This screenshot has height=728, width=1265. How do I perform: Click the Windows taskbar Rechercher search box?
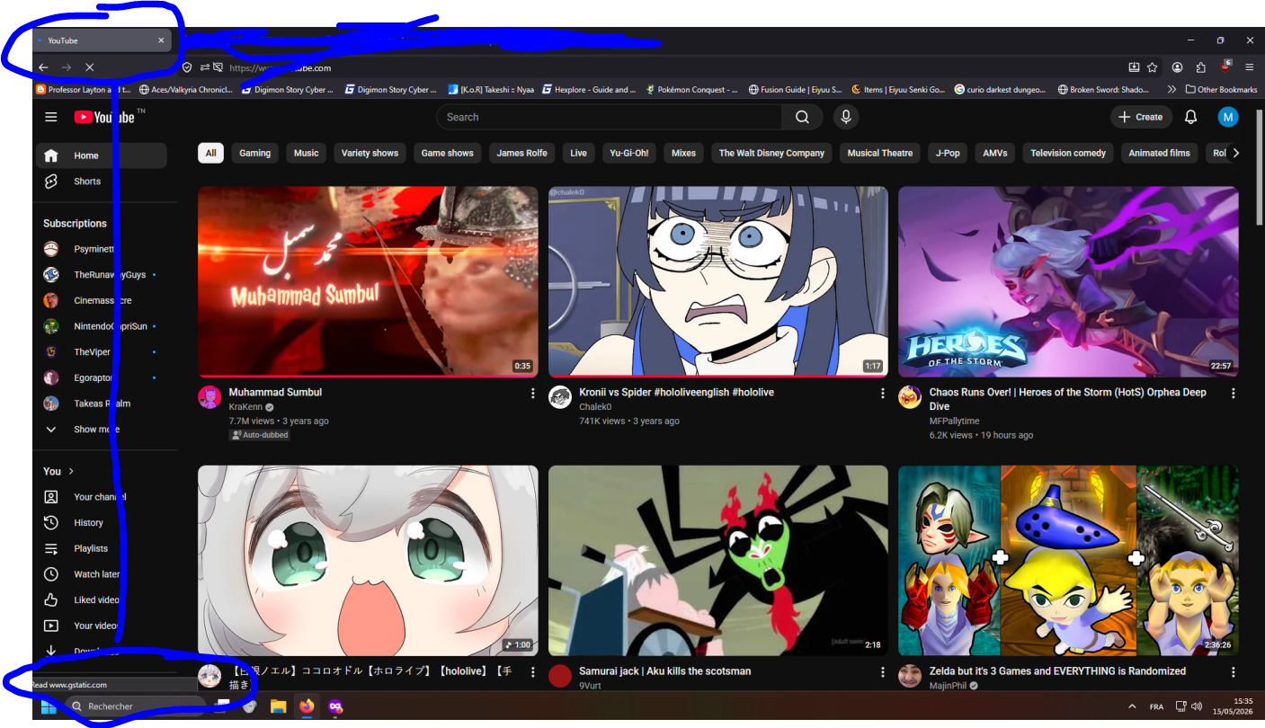coord(135,706)
